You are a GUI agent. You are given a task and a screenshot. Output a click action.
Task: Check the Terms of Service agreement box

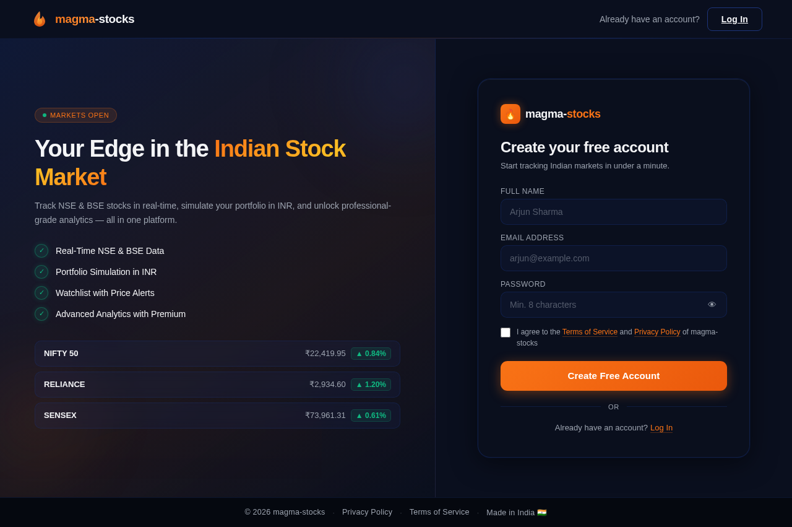pos(505,332)
